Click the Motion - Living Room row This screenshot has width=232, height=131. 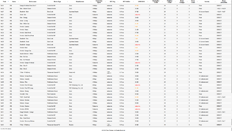pos(116,76)
